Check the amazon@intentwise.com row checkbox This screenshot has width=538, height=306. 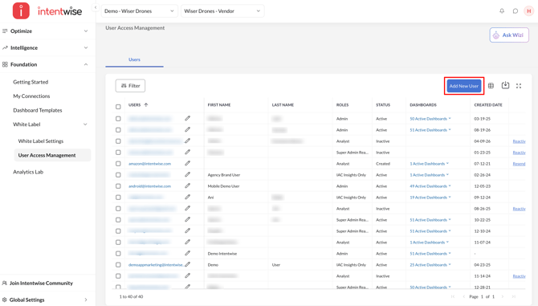118,164
